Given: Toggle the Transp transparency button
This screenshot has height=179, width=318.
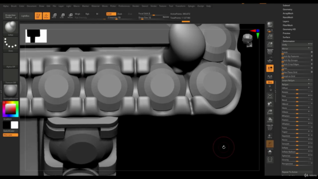Looking at the screenshot, I should (x=270, y=136).
